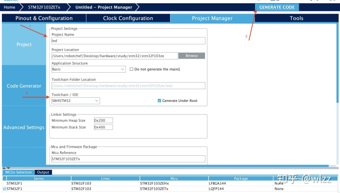This screenshot has width=340, height=193.
Task: Browse for project location
Action: 191,56
